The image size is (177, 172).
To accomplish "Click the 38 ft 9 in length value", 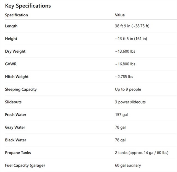I will 132,26.
